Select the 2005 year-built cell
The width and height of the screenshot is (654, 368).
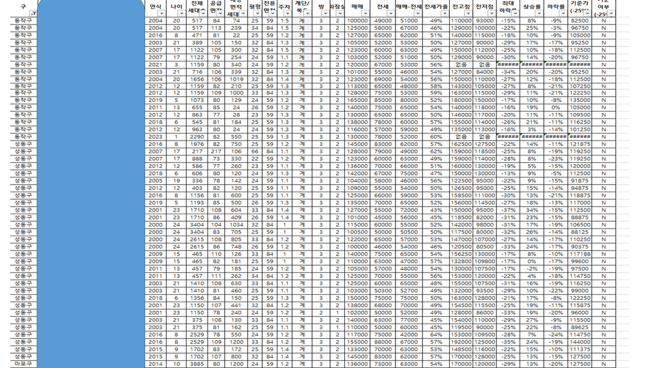pyautogui.click(x=155, y=181)
